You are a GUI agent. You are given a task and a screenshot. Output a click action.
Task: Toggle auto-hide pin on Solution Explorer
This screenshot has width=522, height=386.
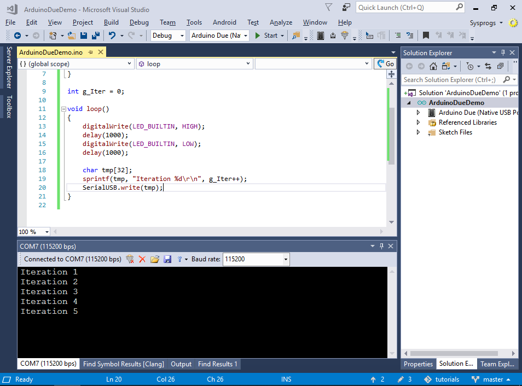(x=503, y=52)
